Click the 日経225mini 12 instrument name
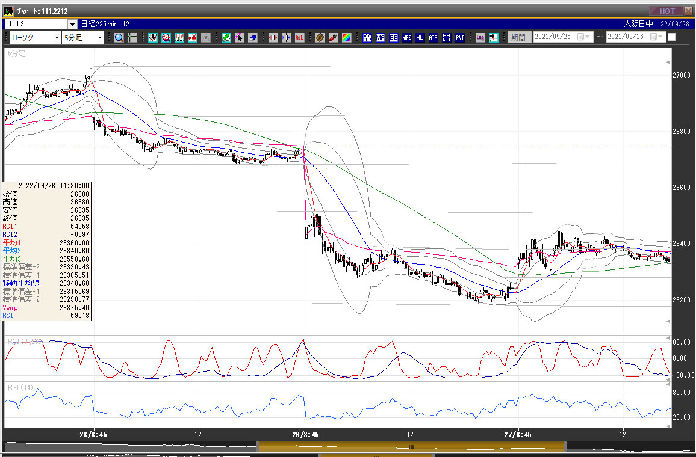Viewport: 696px width, 457px height. (105, 24)
